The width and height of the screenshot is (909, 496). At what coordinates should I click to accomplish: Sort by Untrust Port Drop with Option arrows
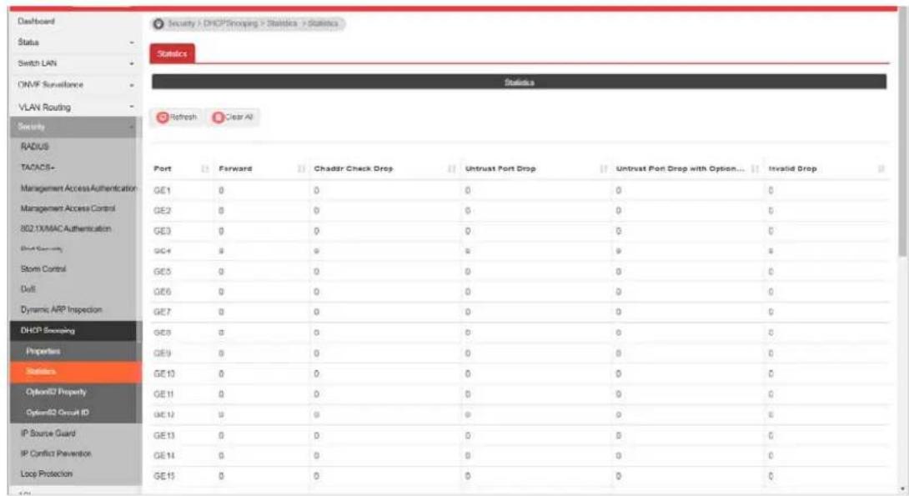755,168
